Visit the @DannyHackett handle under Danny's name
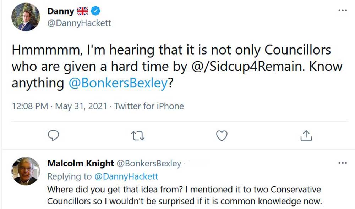The image size is (355, 209). point(79,23)
